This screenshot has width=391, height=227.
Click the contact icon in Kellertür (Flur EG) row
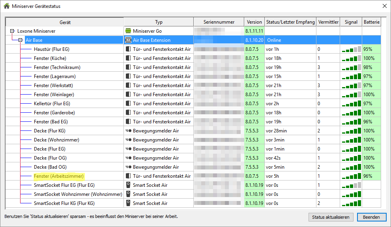pos(128,103)
